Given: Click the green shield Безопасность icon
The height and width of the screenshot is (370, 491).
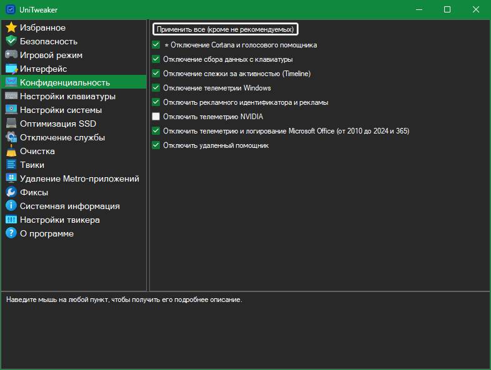Looking at the screenshot, I should point(11,41).
